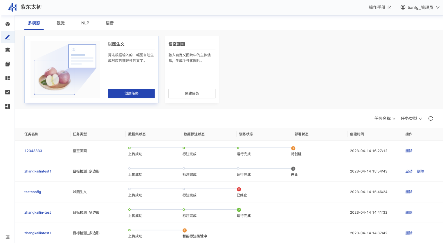Open task 12343333
The image size is (443, 243).
[x=33, y=151]
